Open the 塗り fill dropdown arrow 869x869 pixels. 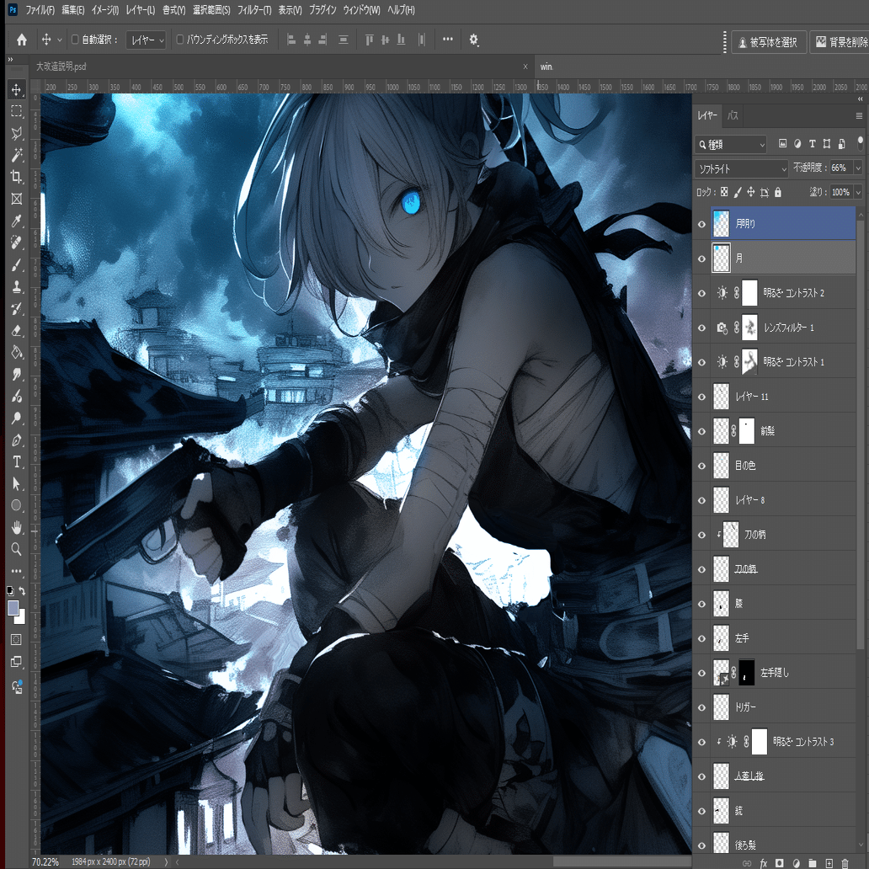tap(858, 192)
